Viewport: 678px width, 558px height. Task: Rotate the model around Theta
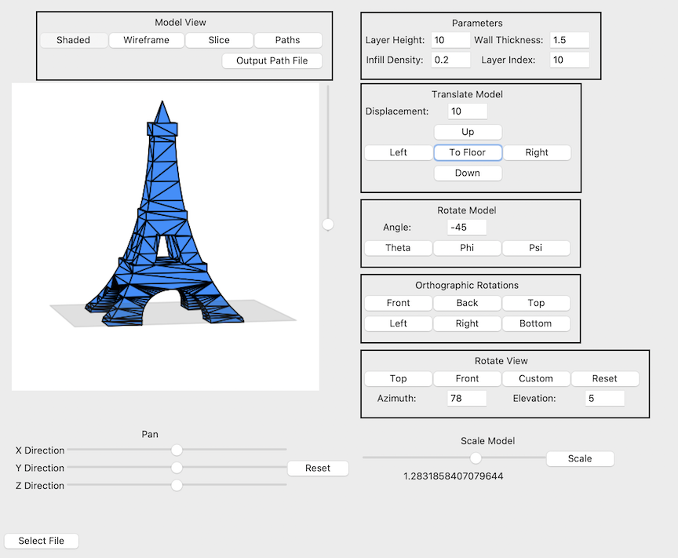(398, 248)
